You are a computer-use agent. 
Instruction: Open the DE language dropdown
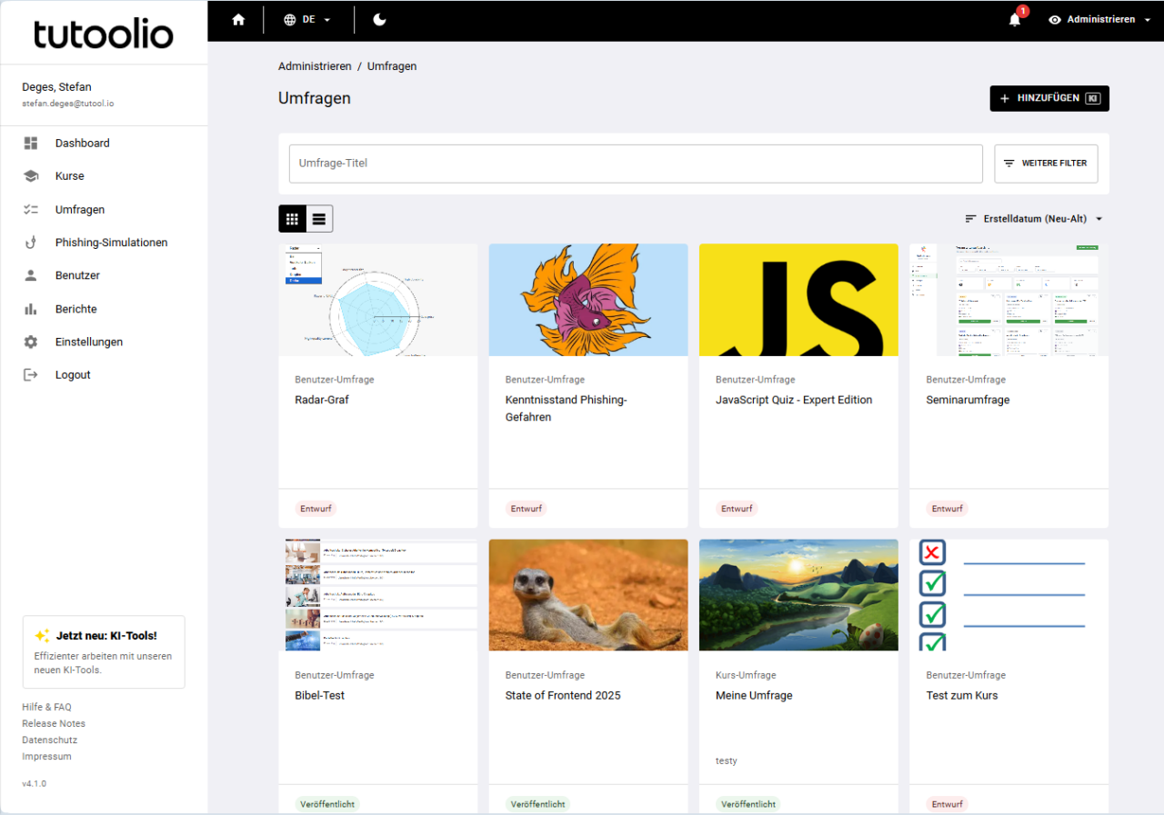(307, 20)
